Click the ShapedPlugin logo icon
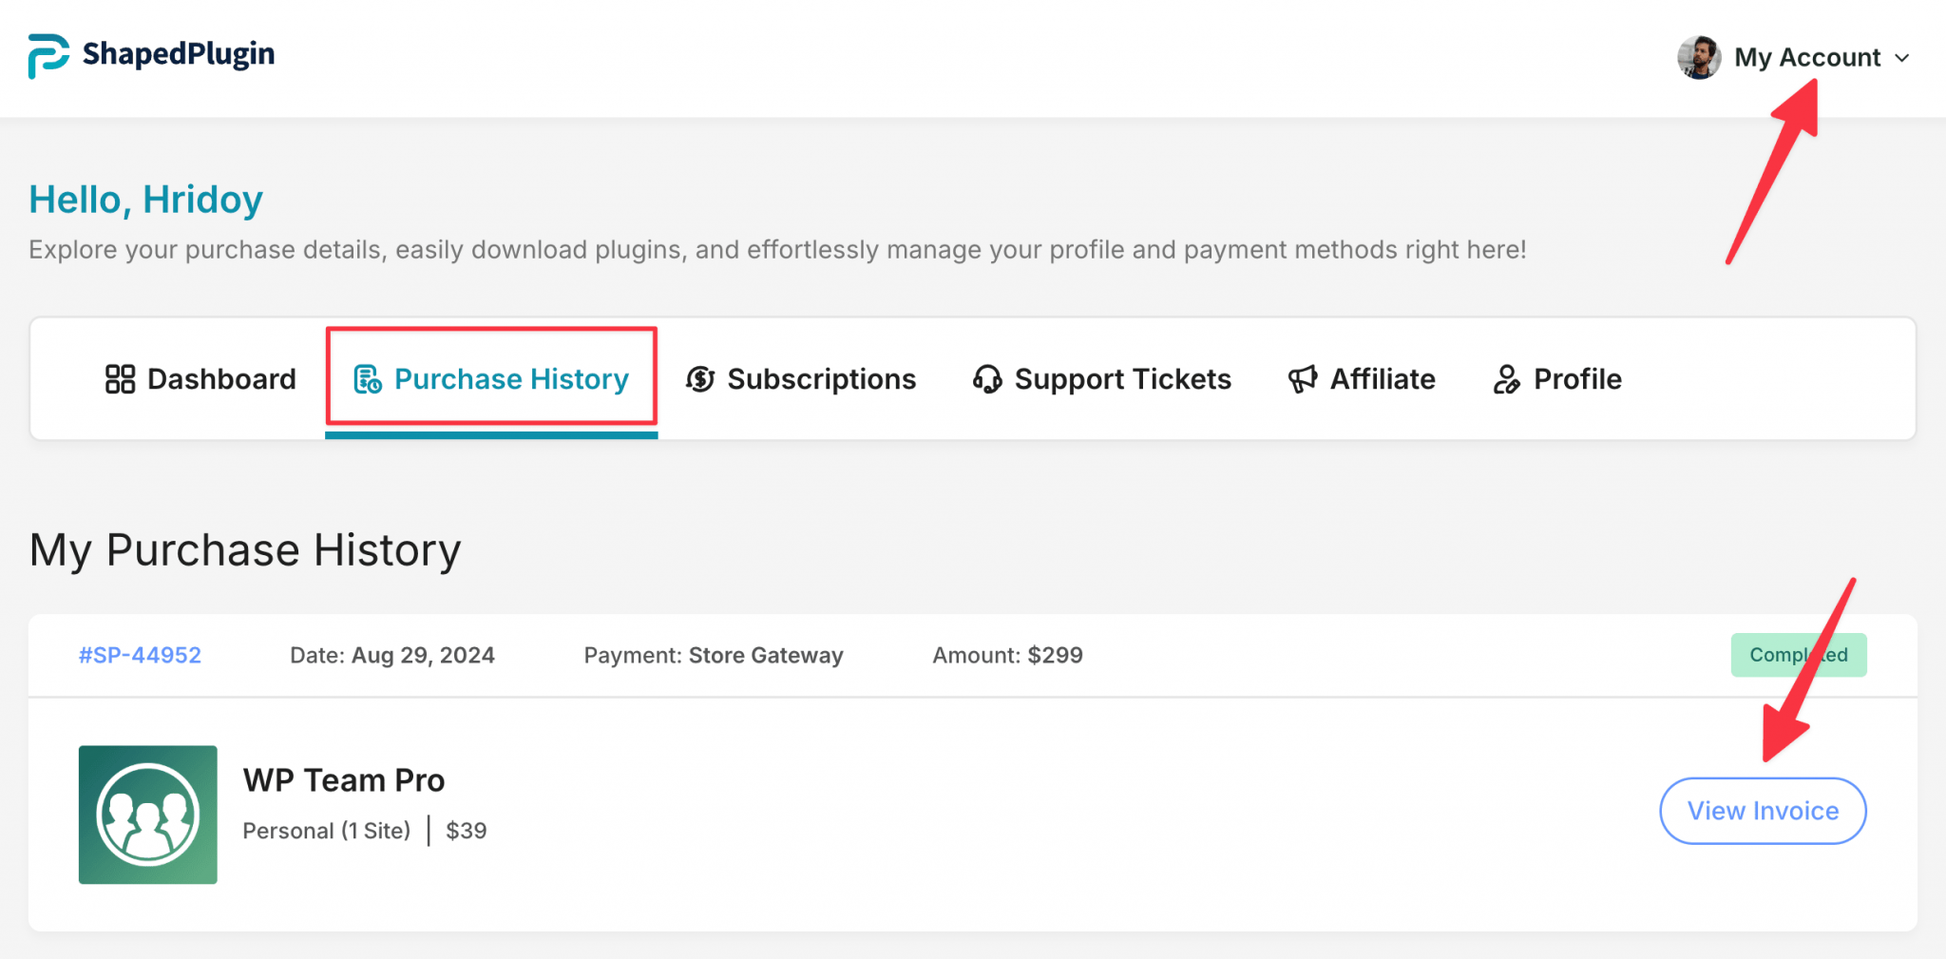This screenshot has height=959, width=1946. 48,56
